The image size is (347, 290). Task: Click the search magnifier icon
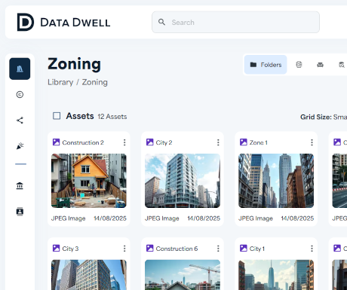pyautogui.click(x=161, y=22)
